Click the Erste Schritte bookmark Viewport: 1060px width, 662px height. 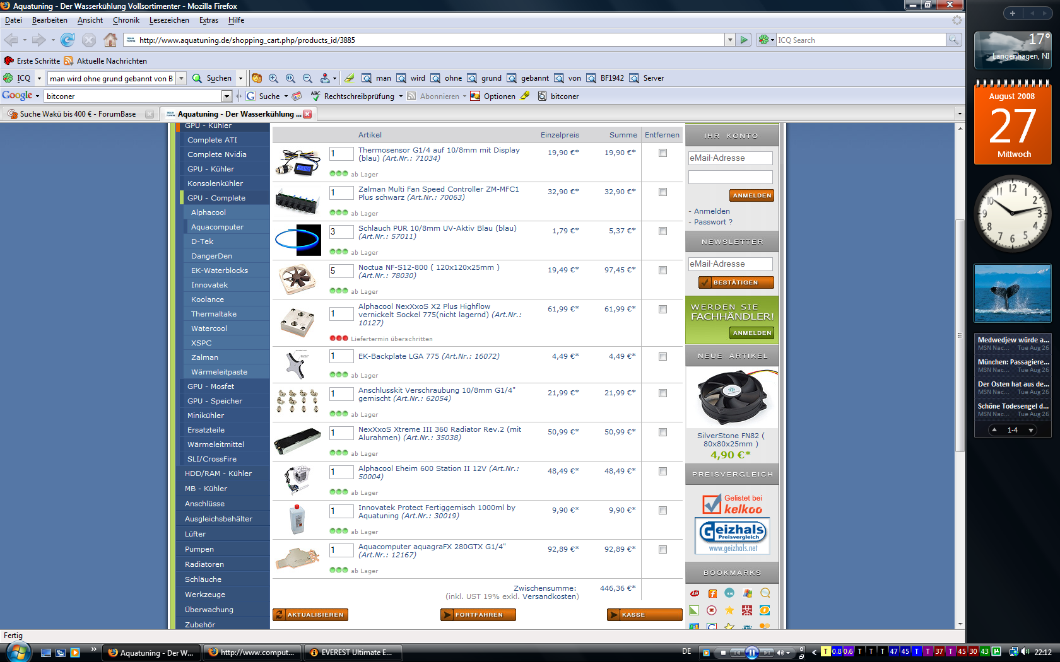click(32, 61)
